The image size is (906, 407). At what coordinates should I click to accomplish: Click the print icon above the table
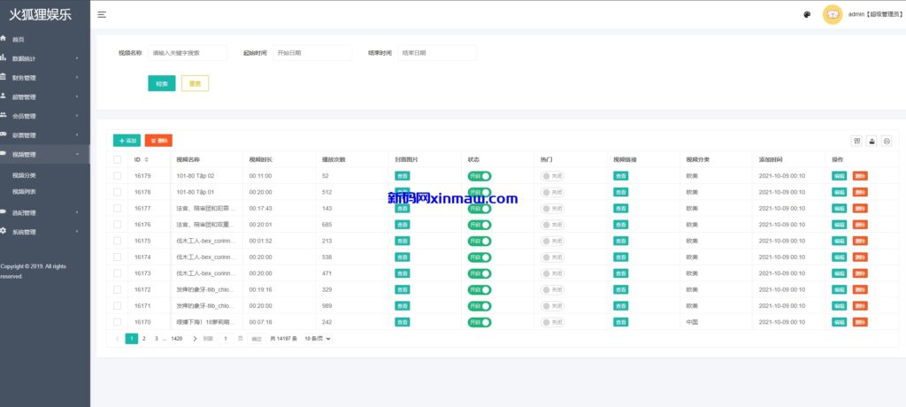click(887, 141)
